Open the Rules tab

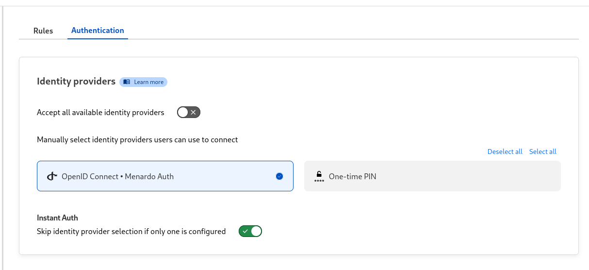pos(43,31)
